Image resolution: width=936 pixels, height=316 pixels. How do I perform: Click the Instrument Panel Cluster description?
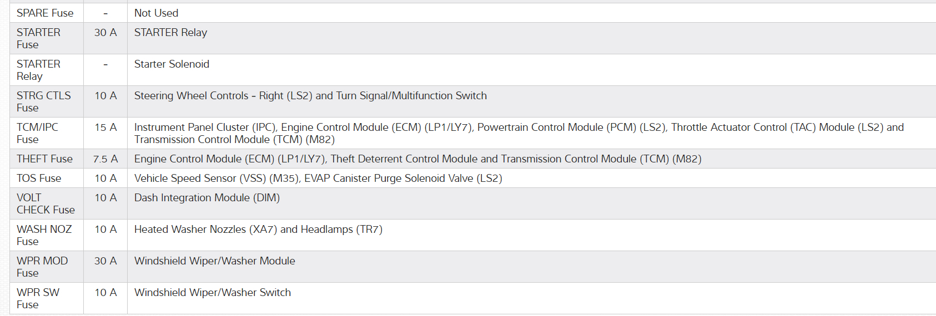(x=519, y=133)
